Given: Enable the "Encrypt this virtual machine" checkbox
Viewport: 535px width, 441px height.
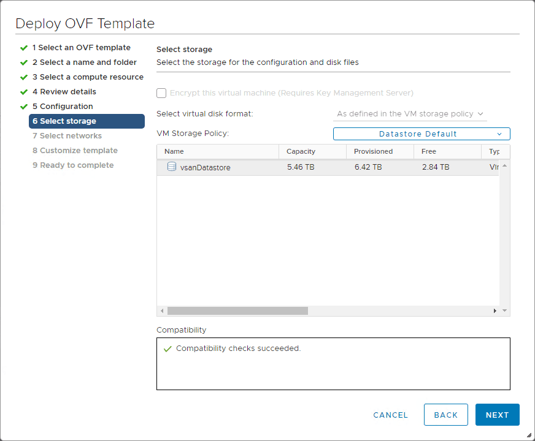Looking at the screenshot, I should click(x=161, y=93).
